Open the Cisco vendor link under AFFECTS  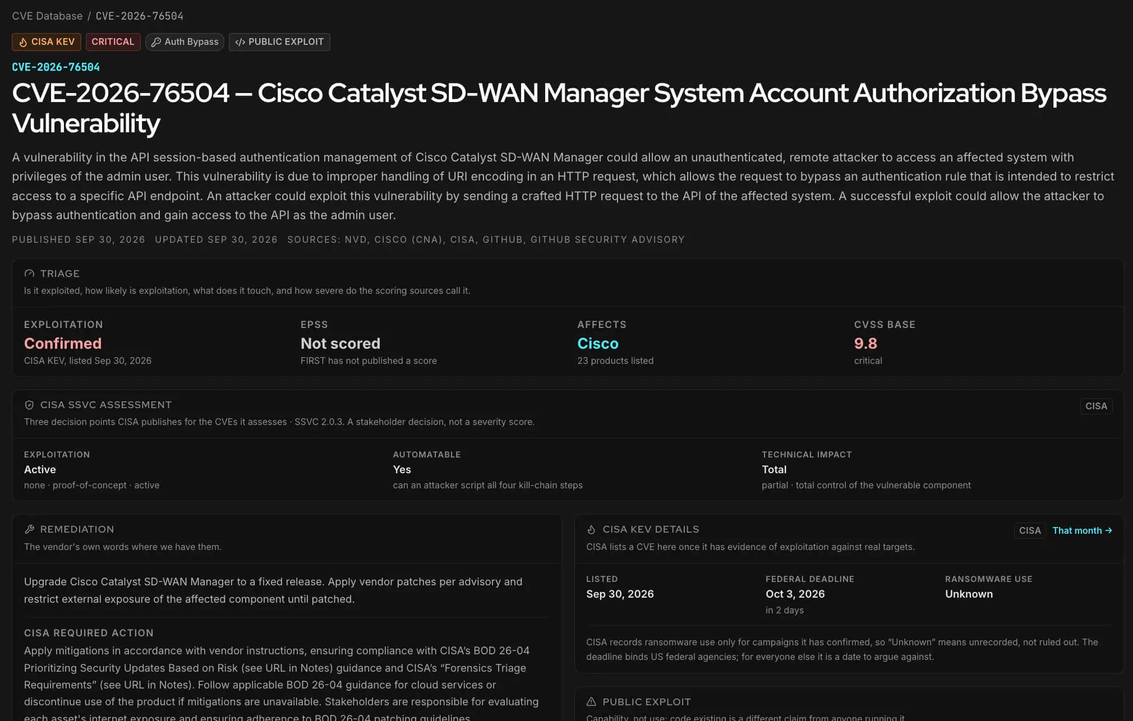tap(598, 343)
